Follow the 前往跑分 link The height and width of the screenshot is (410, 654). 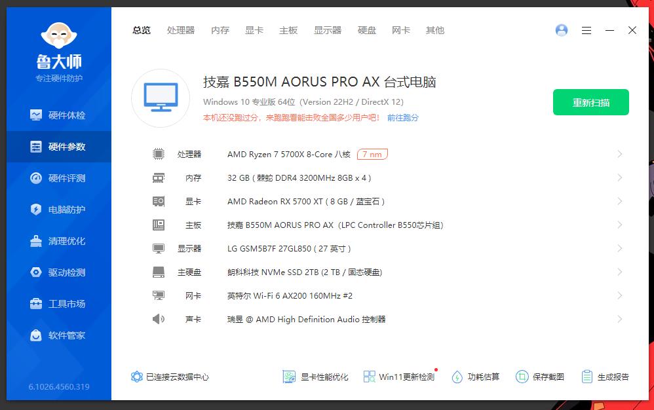coord(402,118)
